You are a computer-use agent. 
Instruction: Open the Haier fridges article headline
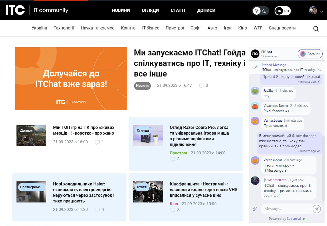[84, 192]
